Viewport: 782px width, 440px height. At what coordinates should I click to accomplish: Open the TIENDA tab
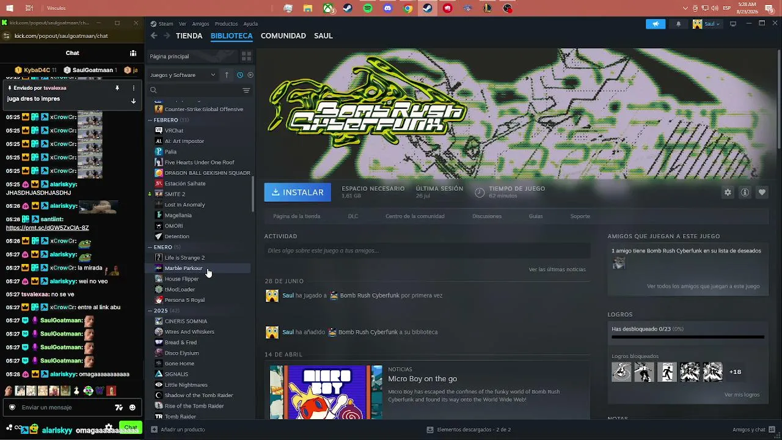click(189, 36)
